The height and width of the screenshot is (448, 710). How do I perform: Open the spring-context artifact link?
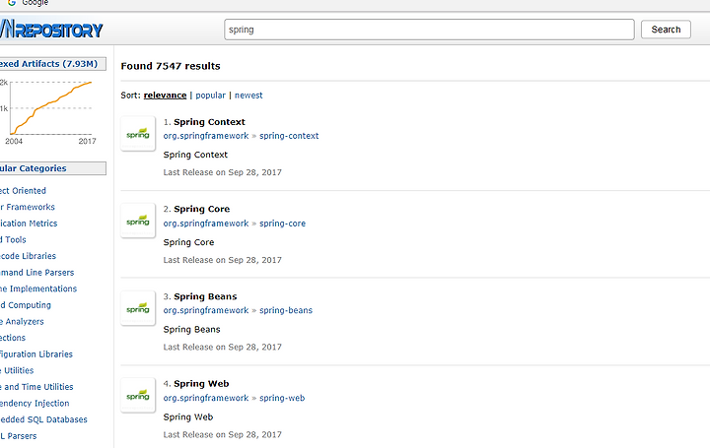coord(289,136)
